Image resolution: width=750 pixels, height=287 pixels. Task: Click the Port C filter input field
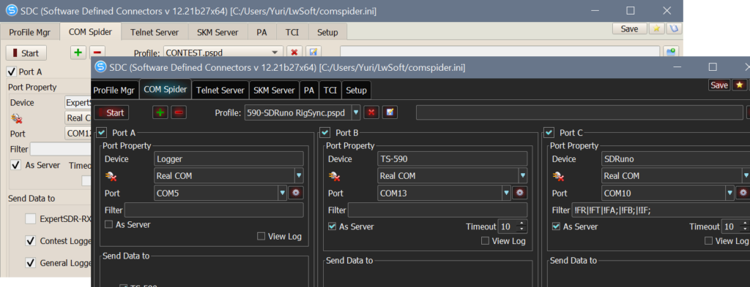660,210
